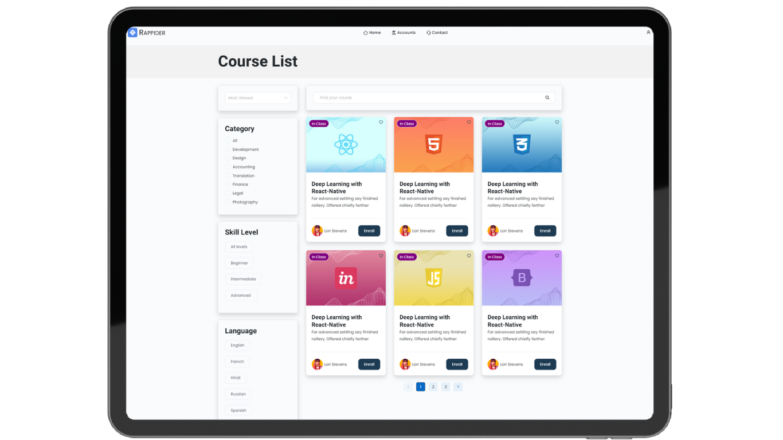Enroll in the JS icon course
This screenshot has width=783, height=440.
tap(457, 364)
